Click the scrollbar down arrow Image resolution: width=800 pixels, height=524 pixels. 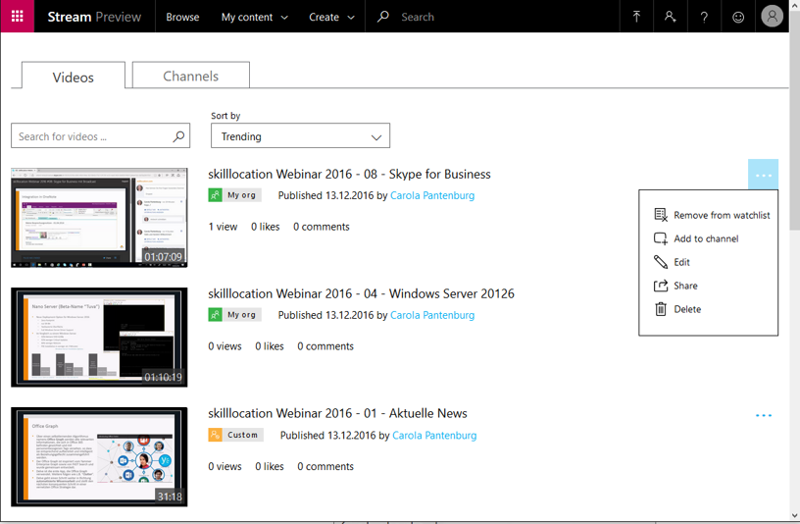[794, 516]
